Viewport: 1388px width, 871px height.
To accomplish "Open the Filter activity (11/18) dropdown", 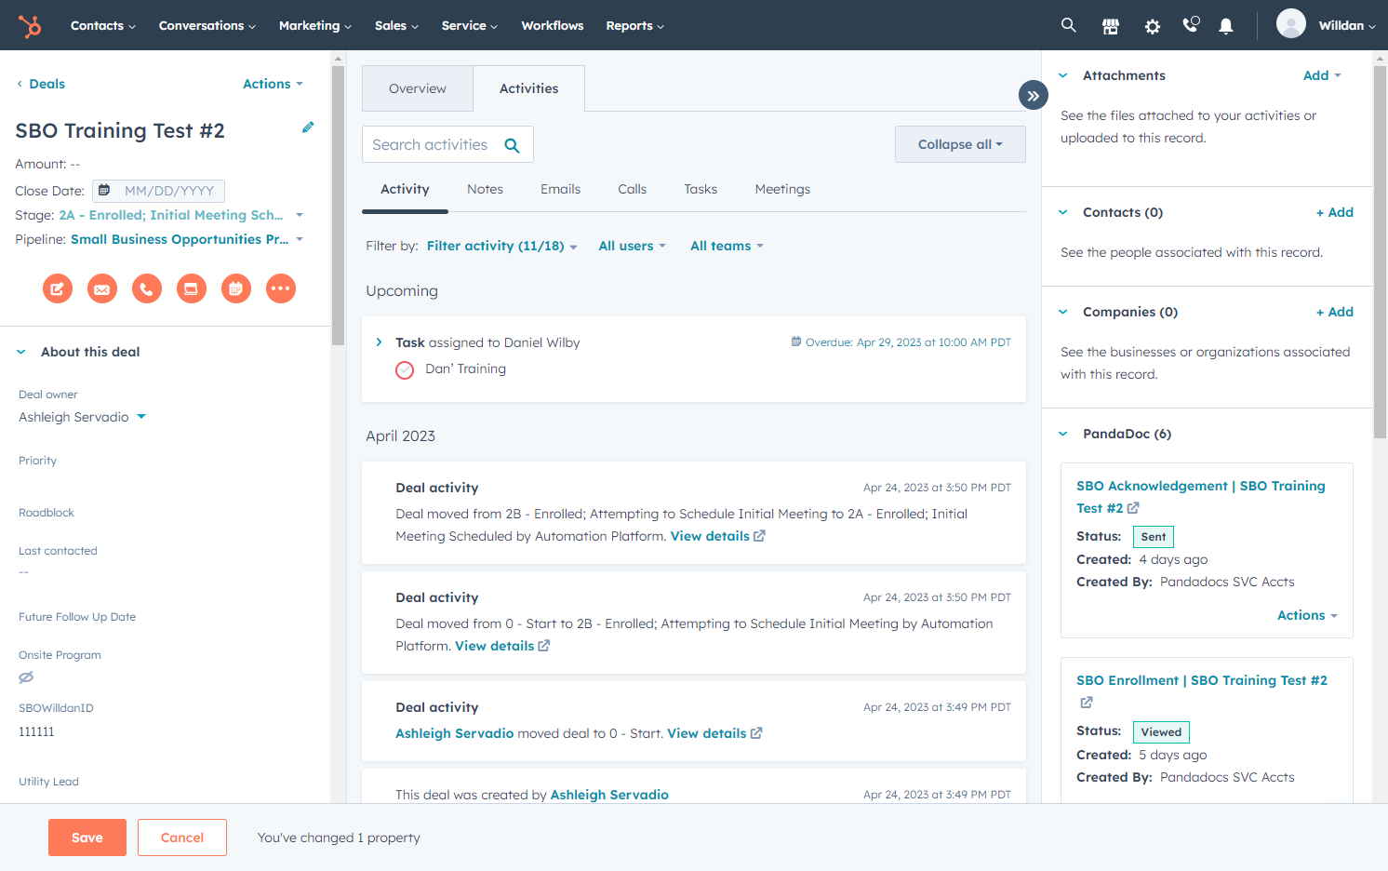I will coord(502,246).
